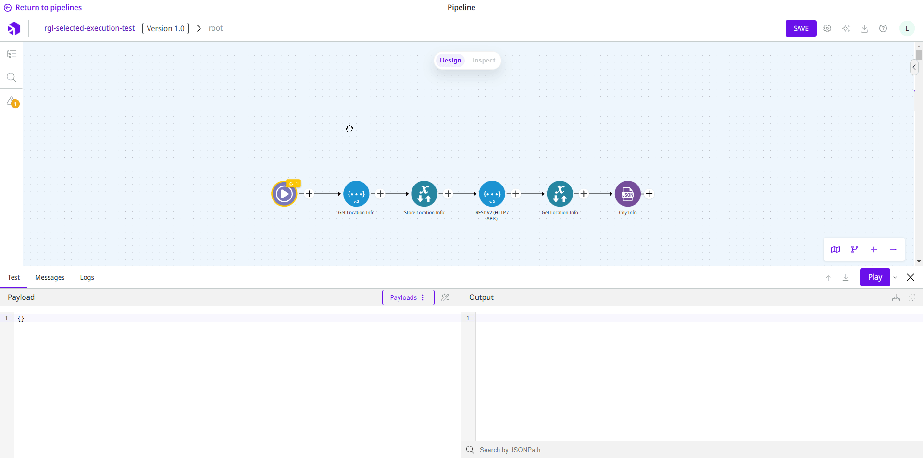Switch canvas to Inspect mode
The height and width of the screenshot is (458, 923).
484,61
